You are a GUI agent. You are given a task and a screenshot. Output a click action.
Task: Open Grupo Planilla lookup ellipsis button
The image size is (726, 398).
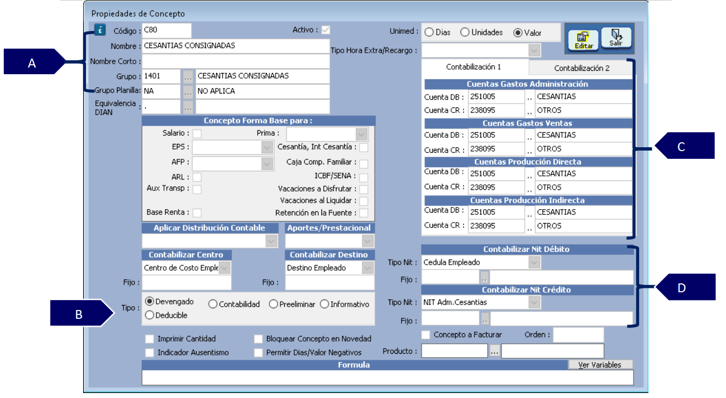[188, 91]
